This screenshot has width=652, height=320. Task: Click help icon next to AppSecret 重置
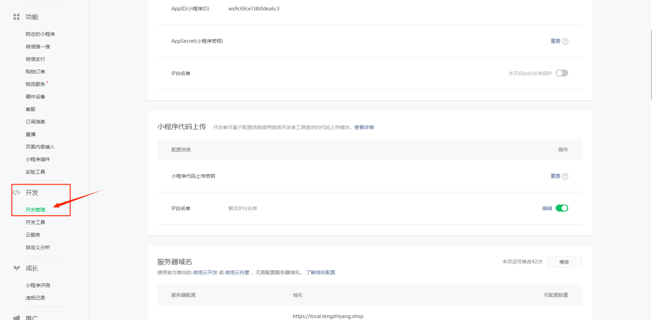click(565, 41)
